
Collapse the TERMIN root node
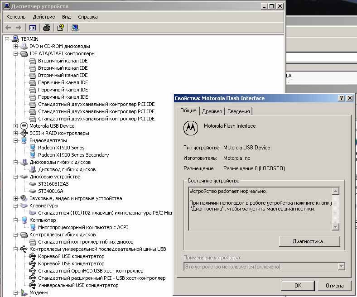7,39
